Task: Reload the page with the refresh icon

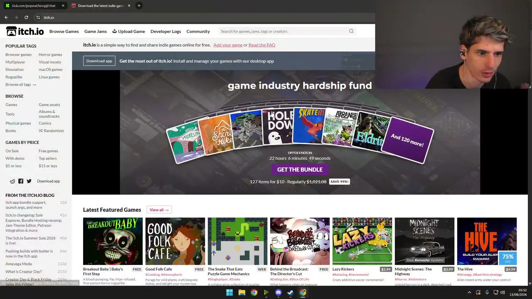Action: (26, 17)
